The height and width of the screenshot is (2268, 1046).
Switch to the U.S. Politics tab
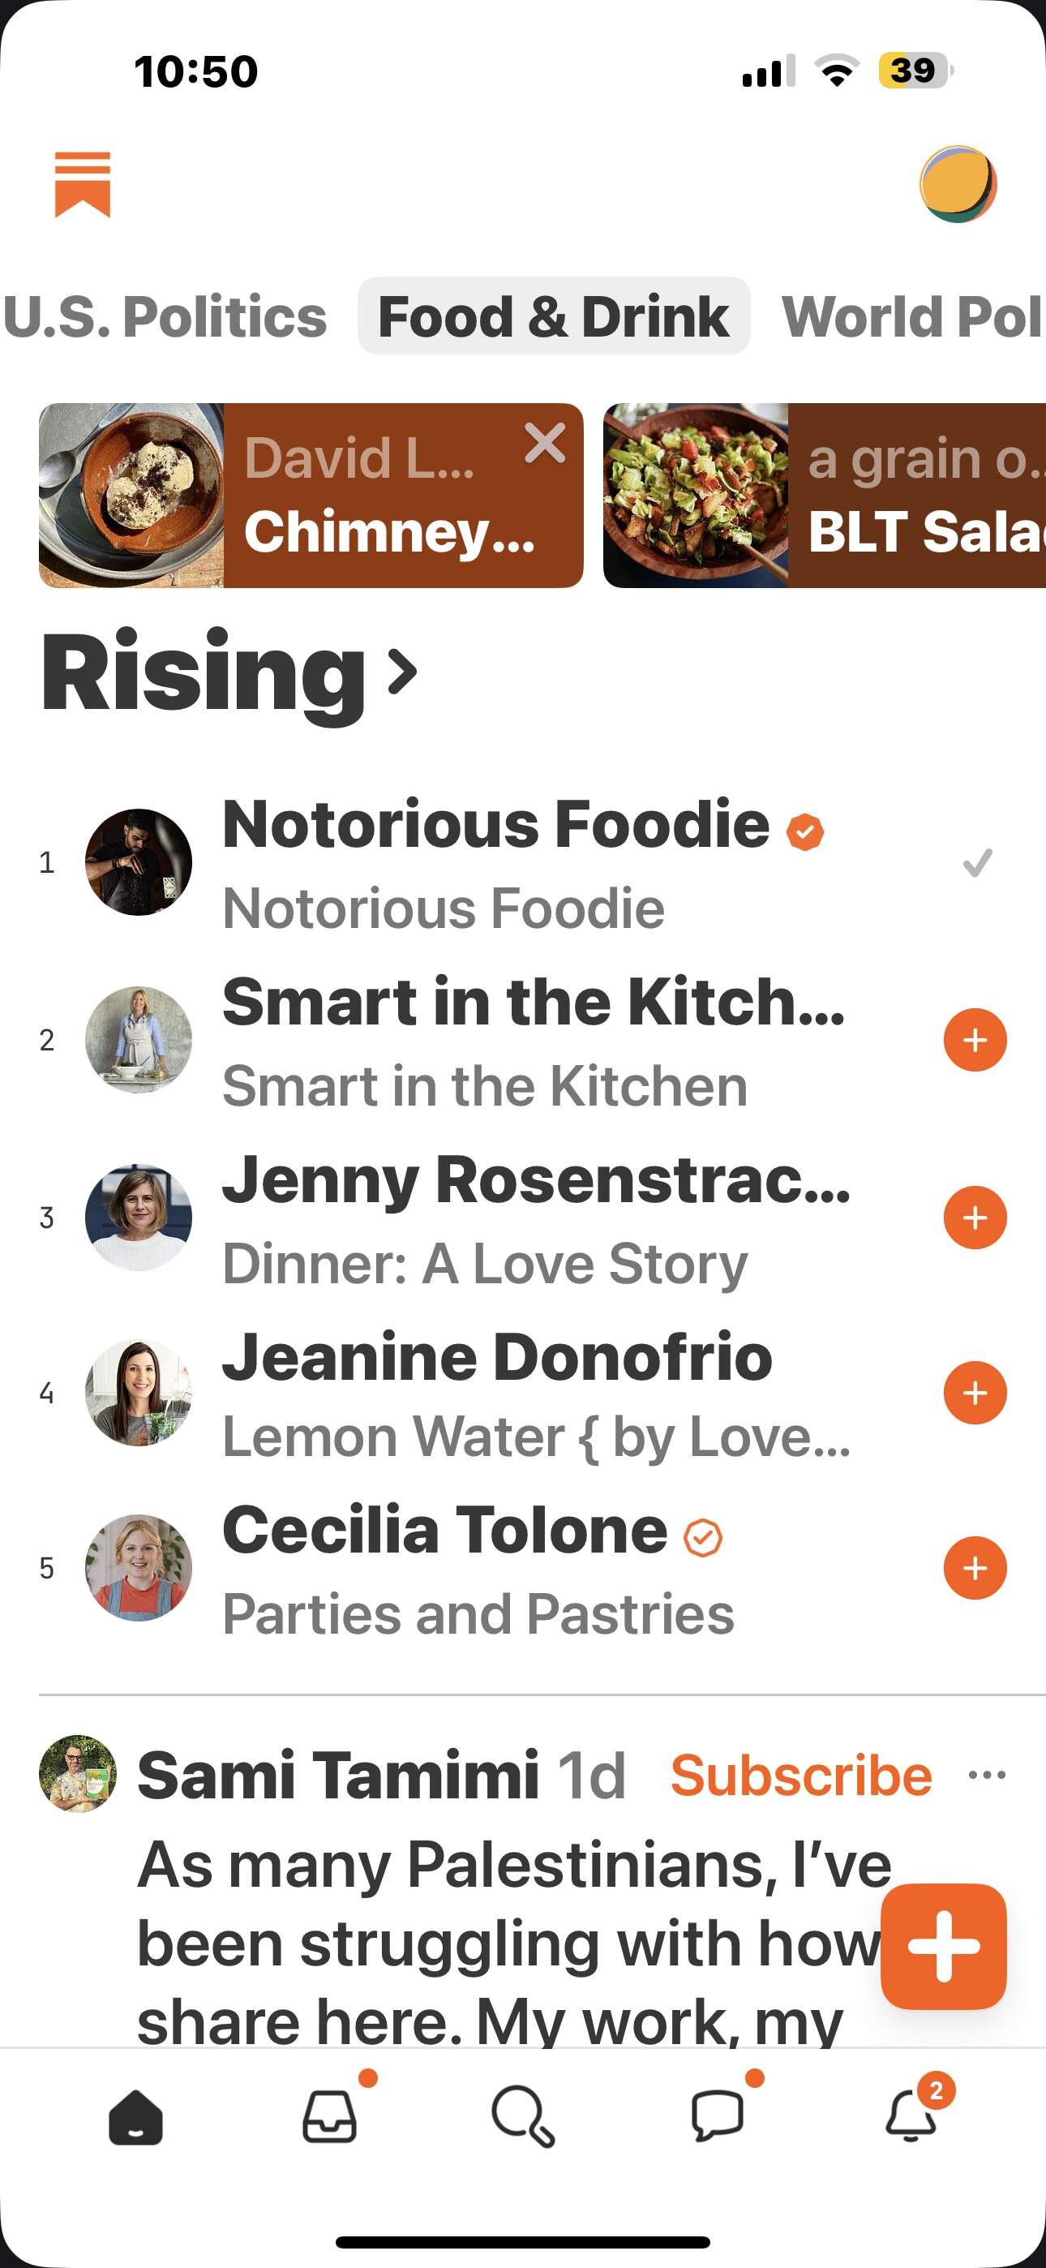pos(165,316)
